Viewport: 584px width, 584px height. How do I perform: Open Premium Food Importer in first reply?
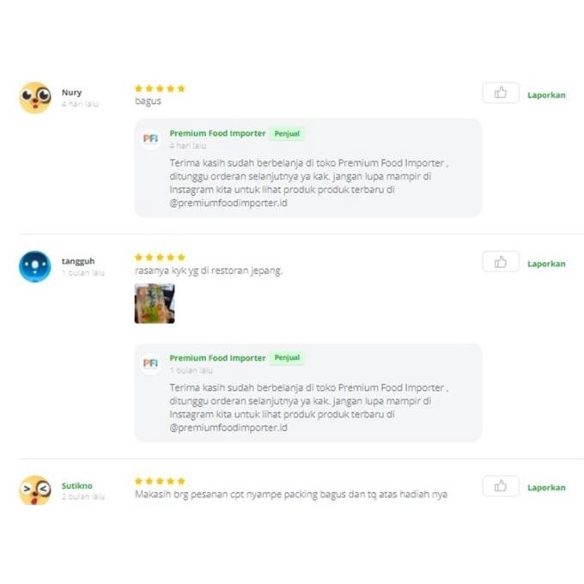tap(217, 134)
